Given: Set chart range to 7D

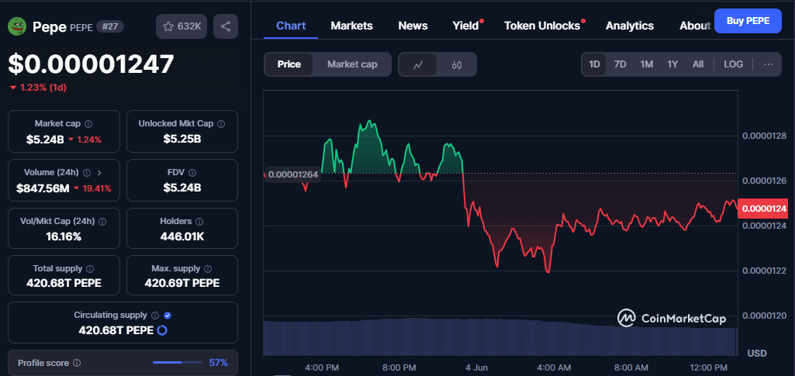Looking at the screenshot, I should [620, 64].
